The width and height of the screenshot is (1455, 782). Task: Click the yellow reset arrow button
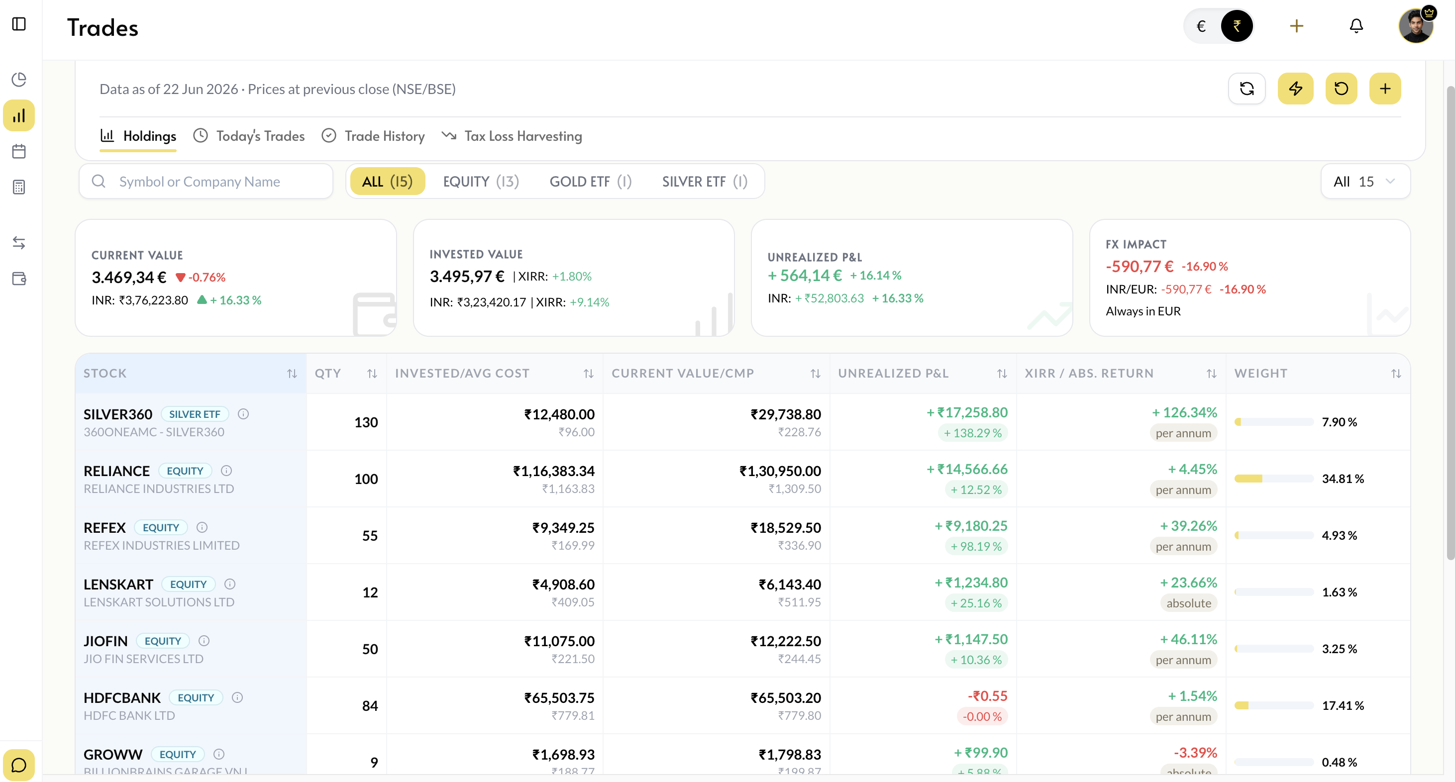[1342, 89]
